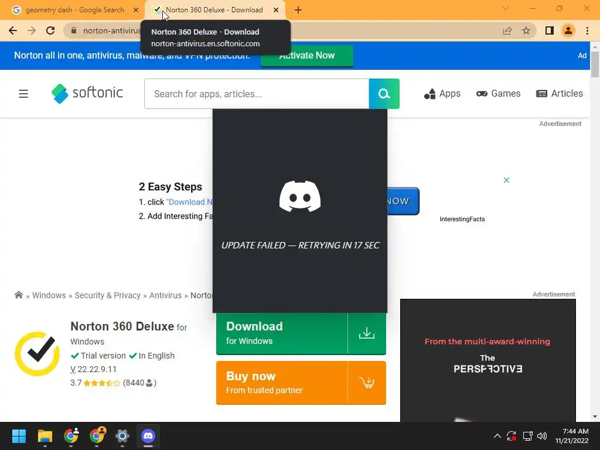The image size is (600, 450).
Task: Open network tray icon
Action: 528,436
